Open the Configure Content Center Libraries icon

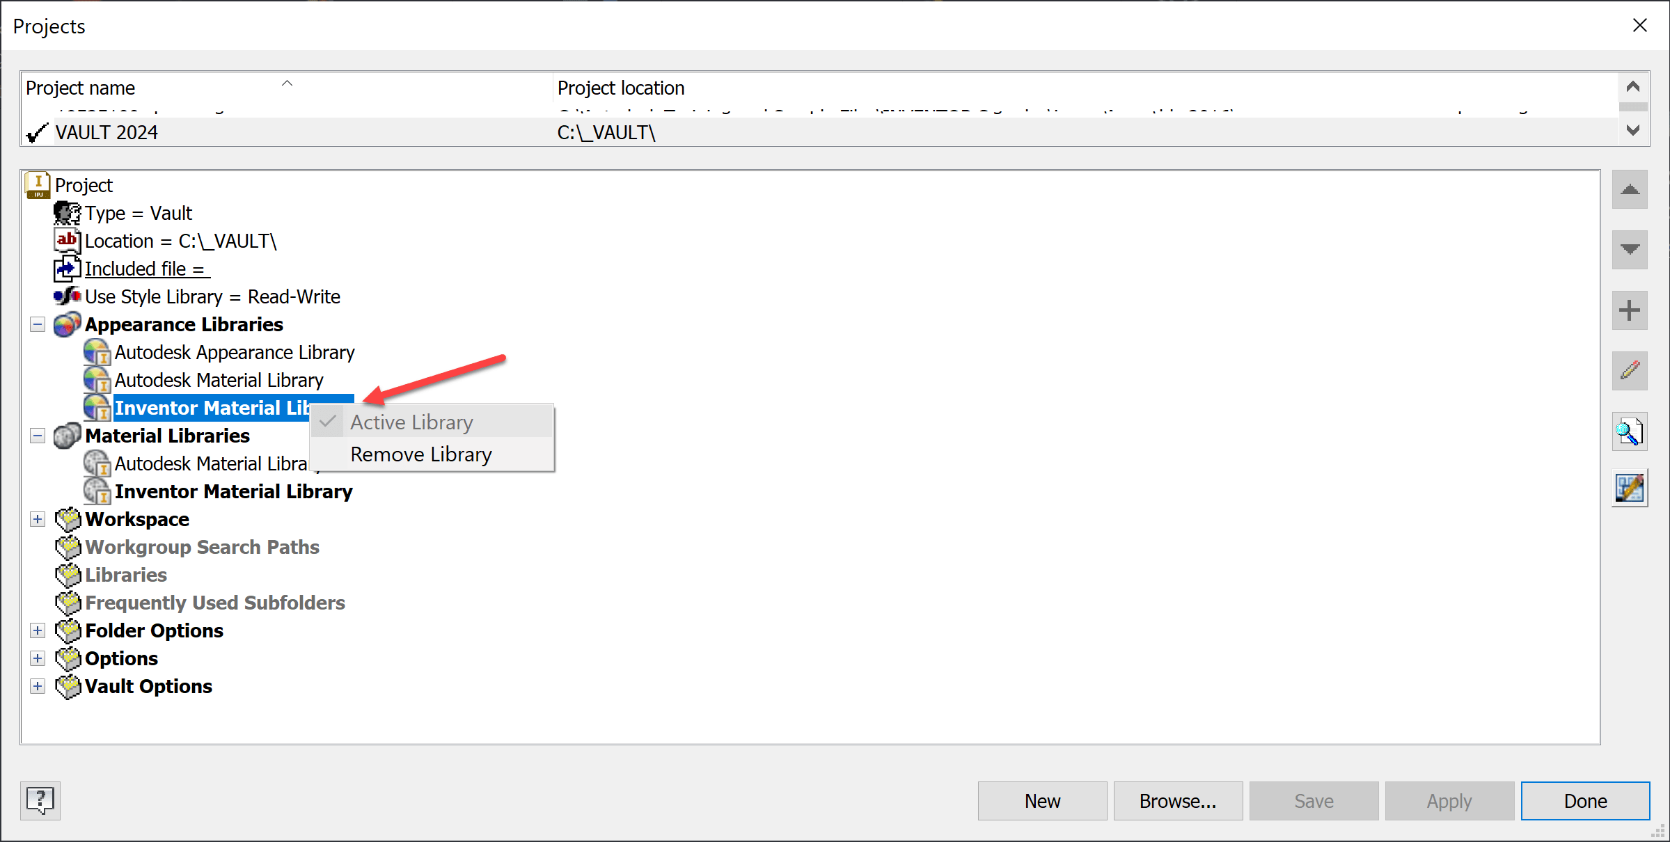tap(1630, 488)
